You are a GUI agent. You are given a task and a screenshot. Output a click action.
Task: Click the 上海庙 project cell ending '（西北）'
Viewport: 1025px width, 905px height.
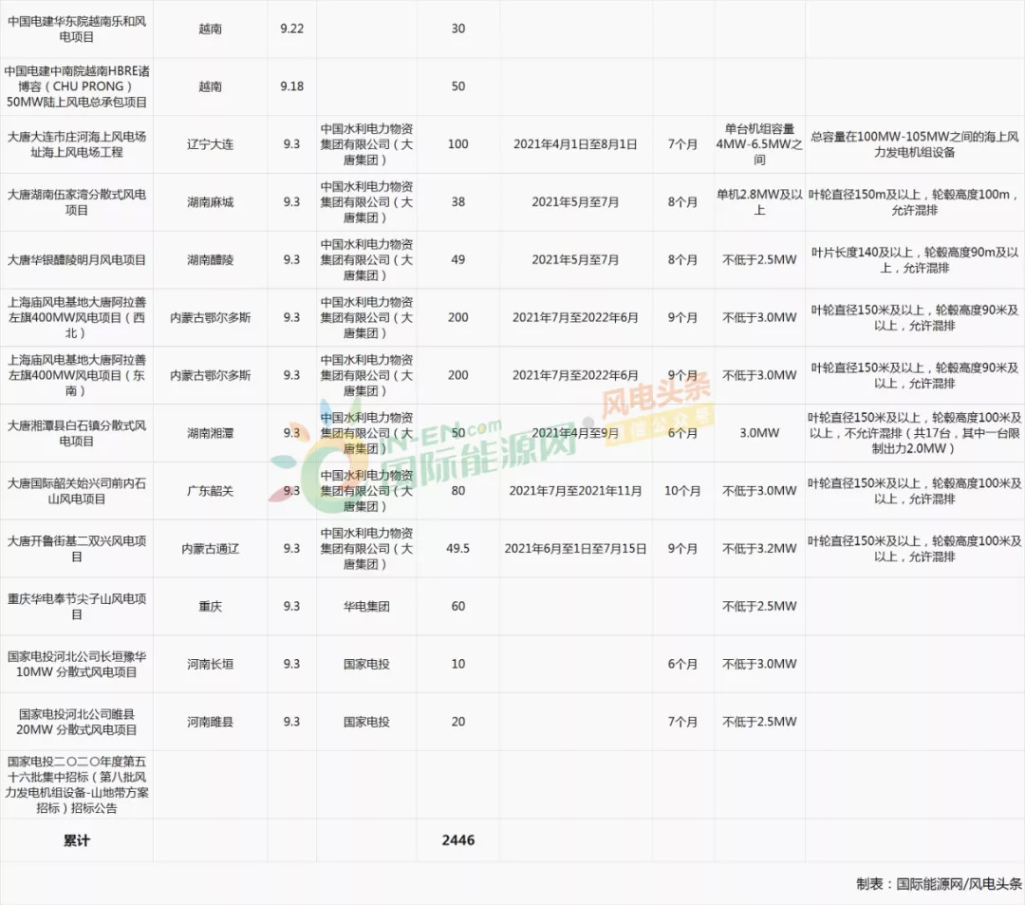77,318
